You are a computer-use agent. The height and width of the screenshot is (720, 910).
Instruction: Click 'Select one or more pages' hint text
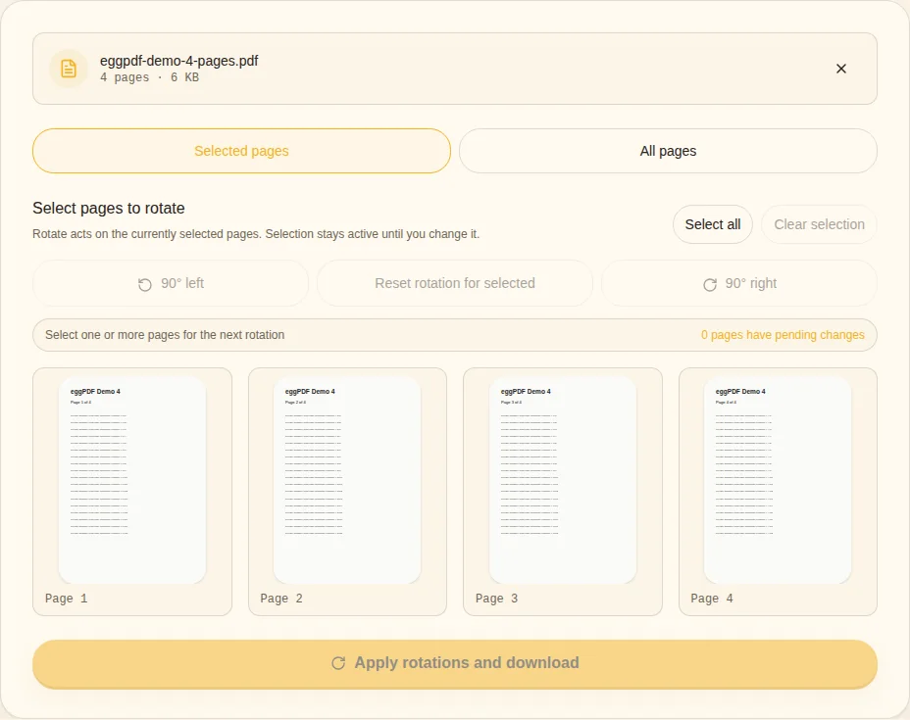(x=165, y=335)
